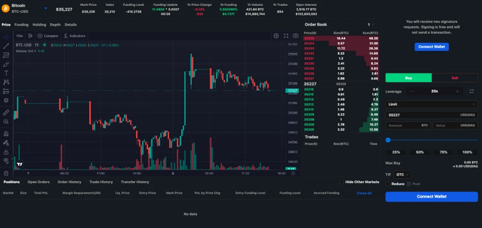Image resolution: width=482 pixels, height=228 pixels.
Task: Increase leverage with plus button
Action: [457, 91]
